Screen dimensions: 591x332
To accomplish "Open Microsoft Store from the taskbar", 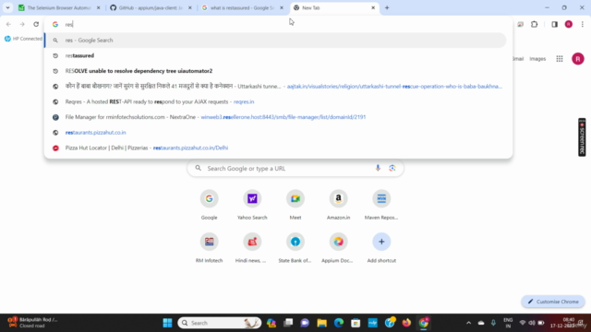I will tap(356, 323).
